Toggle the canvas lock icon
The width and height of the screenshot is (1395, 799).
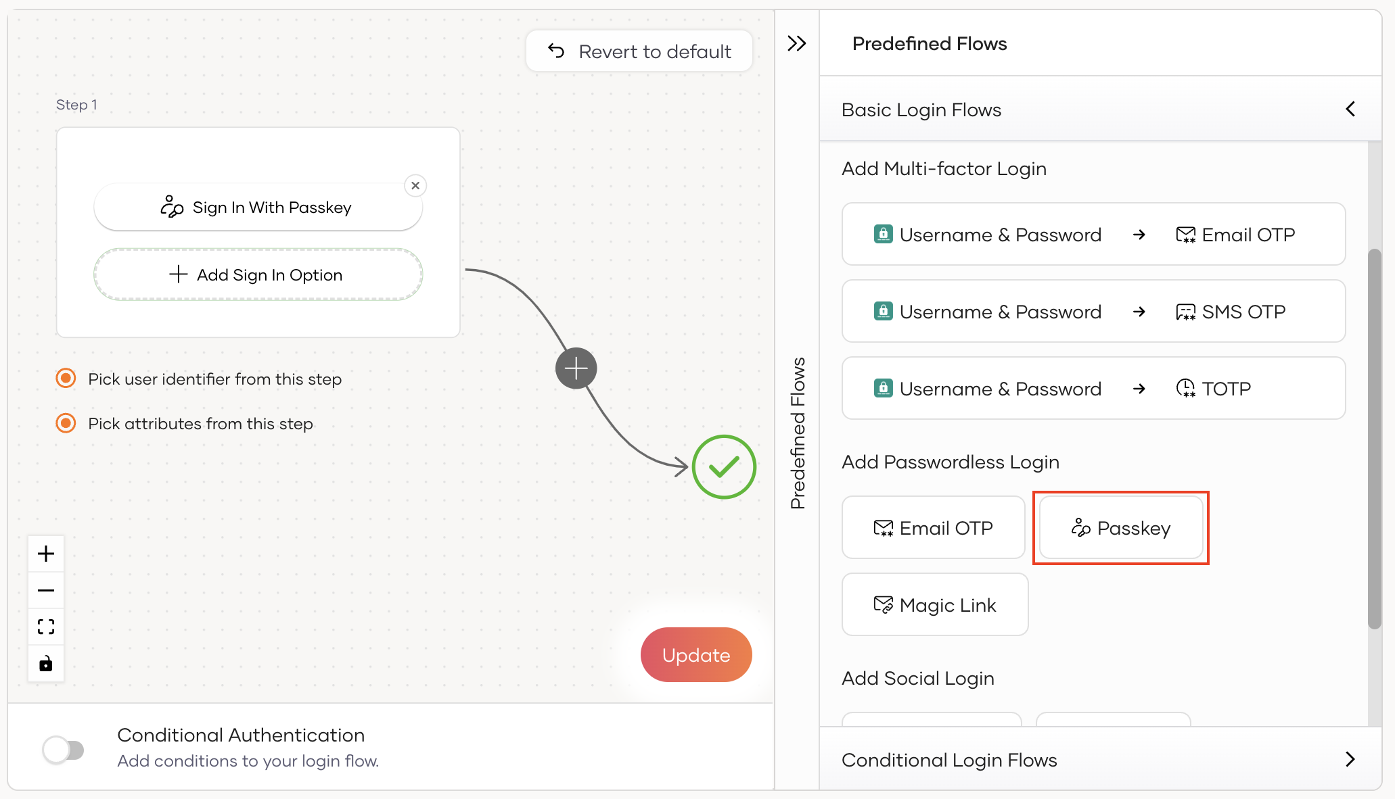pyautogui.click(x=46, y=663)
